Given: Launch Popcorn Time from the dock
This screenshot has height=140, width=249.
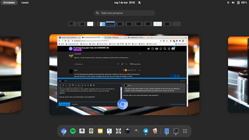Looking at the screenshot, I should [155, 131].
